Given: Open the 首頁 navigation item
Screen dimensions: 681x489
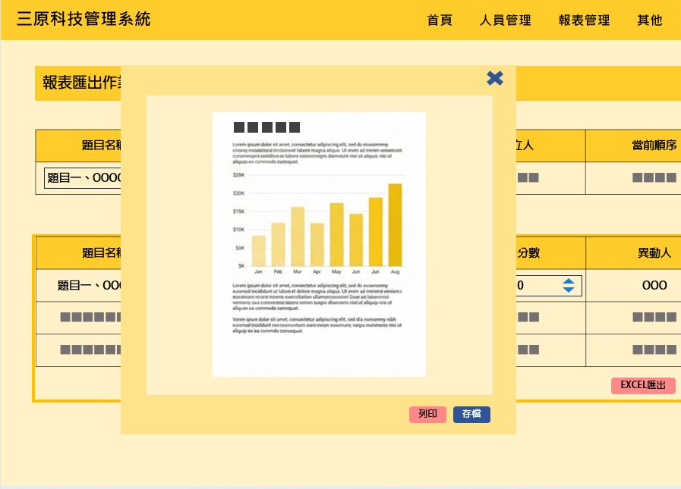Looking at the screenshot, I should (440, 20).
